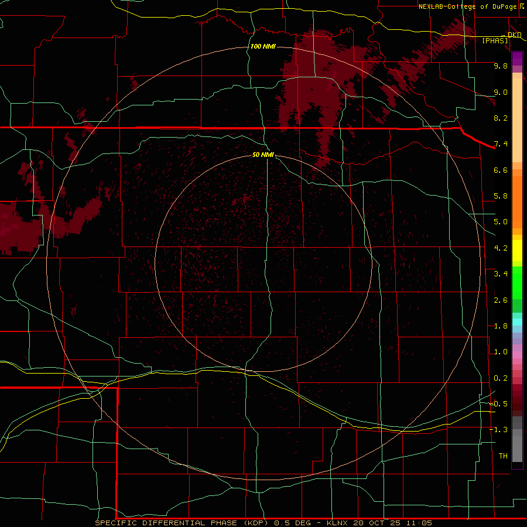Pick the cyan swatch near the 1.8 value
This screenshot has width=527, height=527.
(517, 322)
